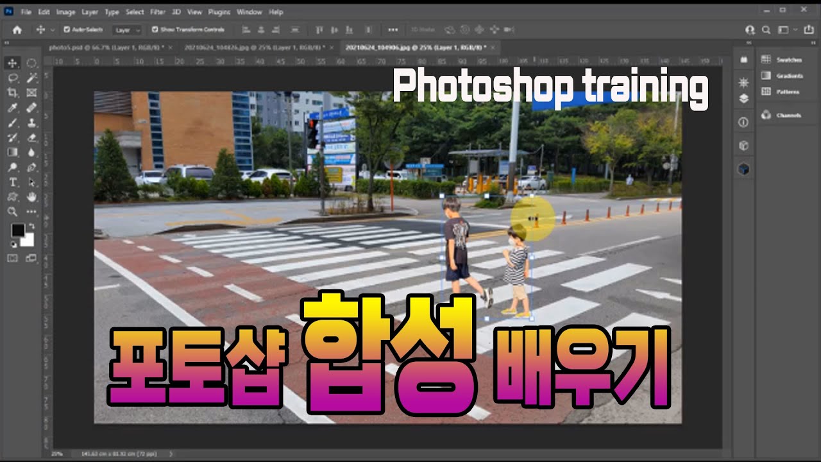Pick the Brush tool
Viewport: 821px width, 462px height.
click(12, 122)
